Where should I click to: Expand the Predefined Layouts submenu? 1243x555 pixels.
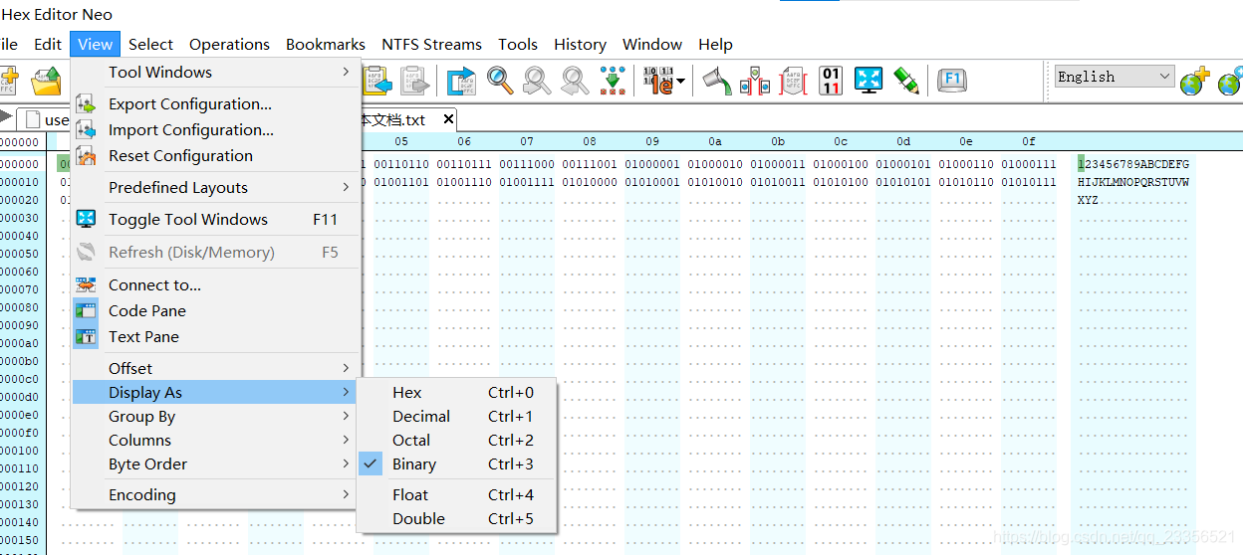(x=216, y=187)
